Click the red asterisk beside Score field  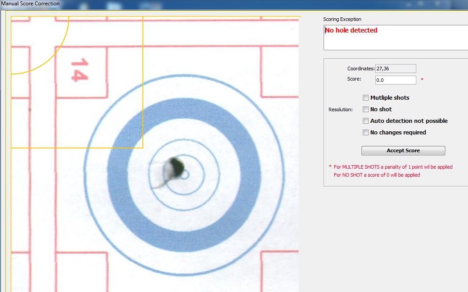click(x=422, y=80)
